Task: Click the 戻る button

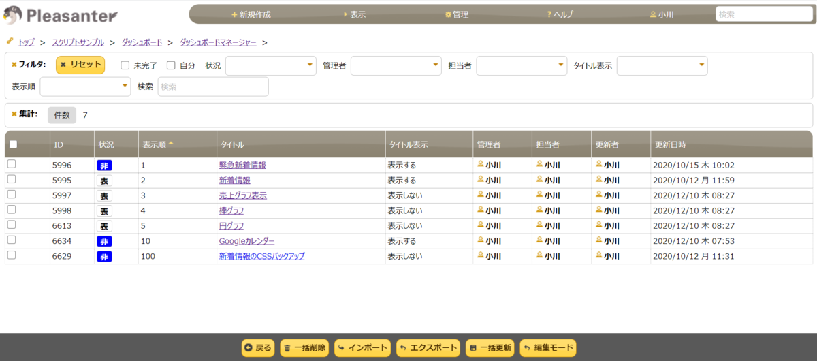Action: pyautogui.click(x=258, y=348)
